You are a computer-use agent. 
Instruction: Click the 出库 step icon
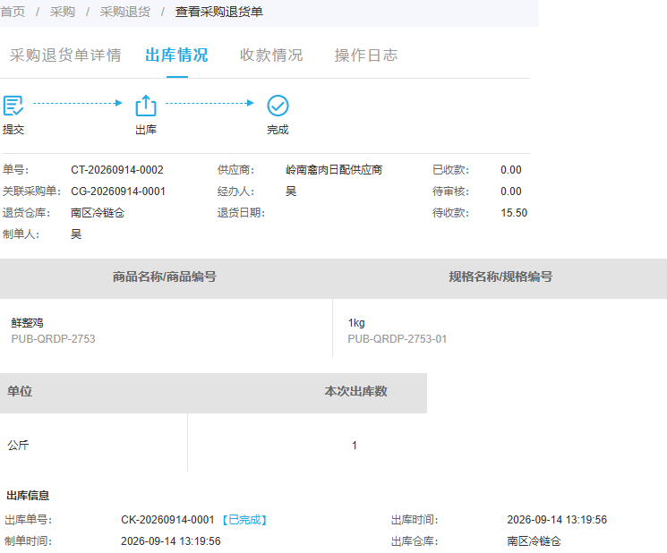pyautogui.click(x=146, y=106)
